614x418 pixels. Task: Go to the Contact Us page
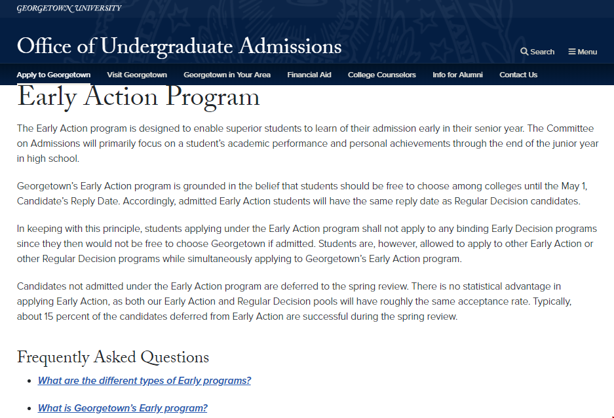click(x=518, y=75)
